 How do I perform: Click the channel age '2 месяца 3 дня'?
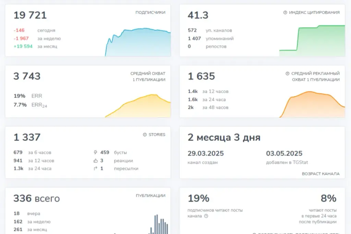(x=224, y=138)
